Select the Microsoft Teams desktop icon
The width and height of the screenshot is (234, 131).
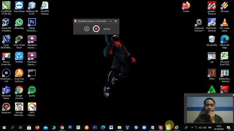[x=6, y=93]
